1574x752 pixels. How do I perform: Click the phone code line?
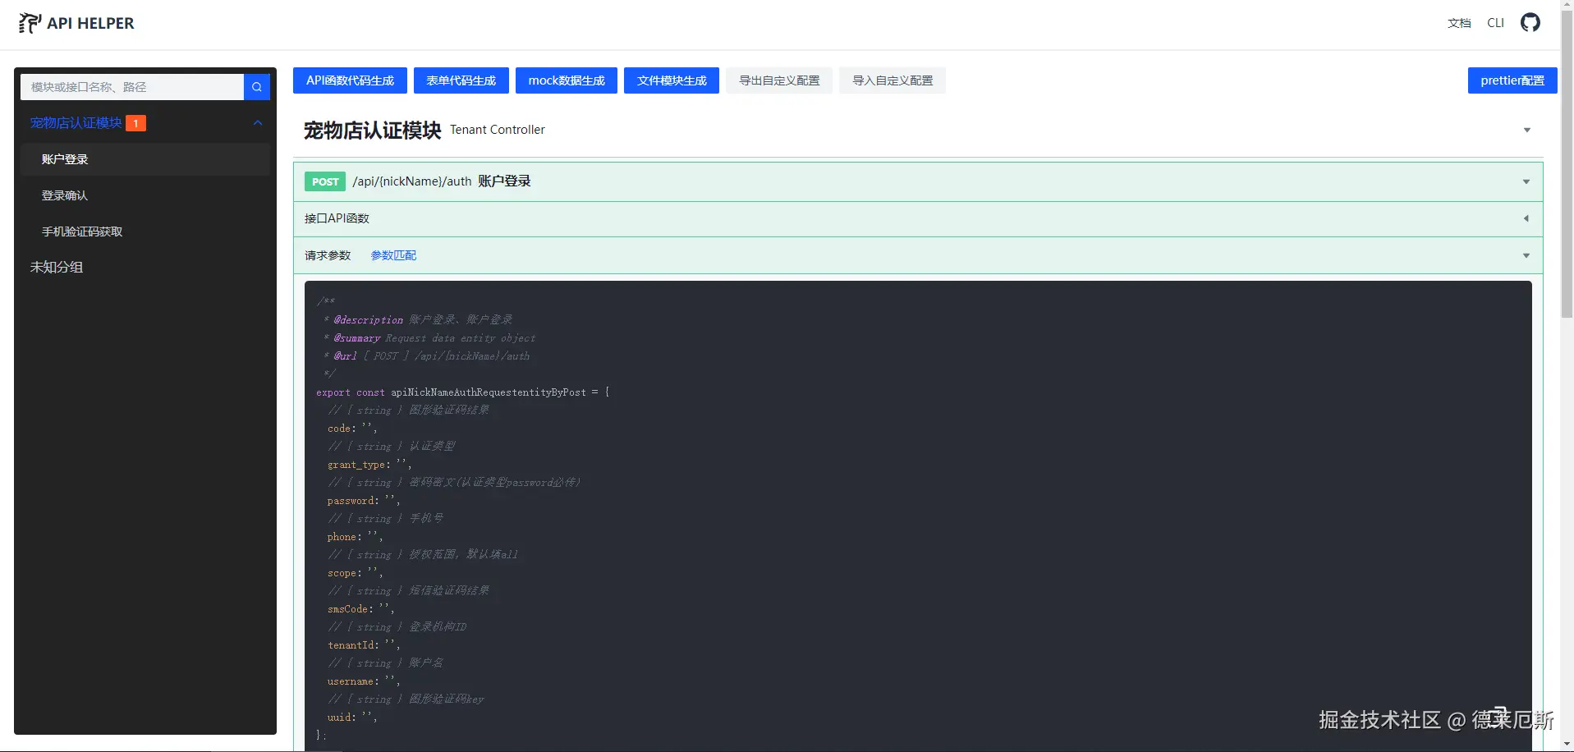(355, 537)
